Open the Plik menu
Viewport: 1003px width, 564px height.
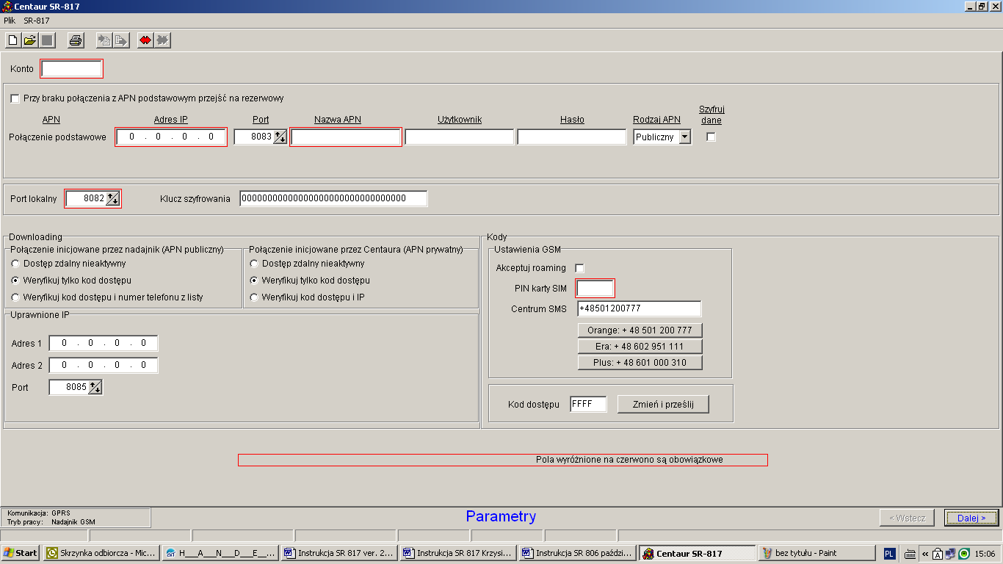(x=10, y=21)
